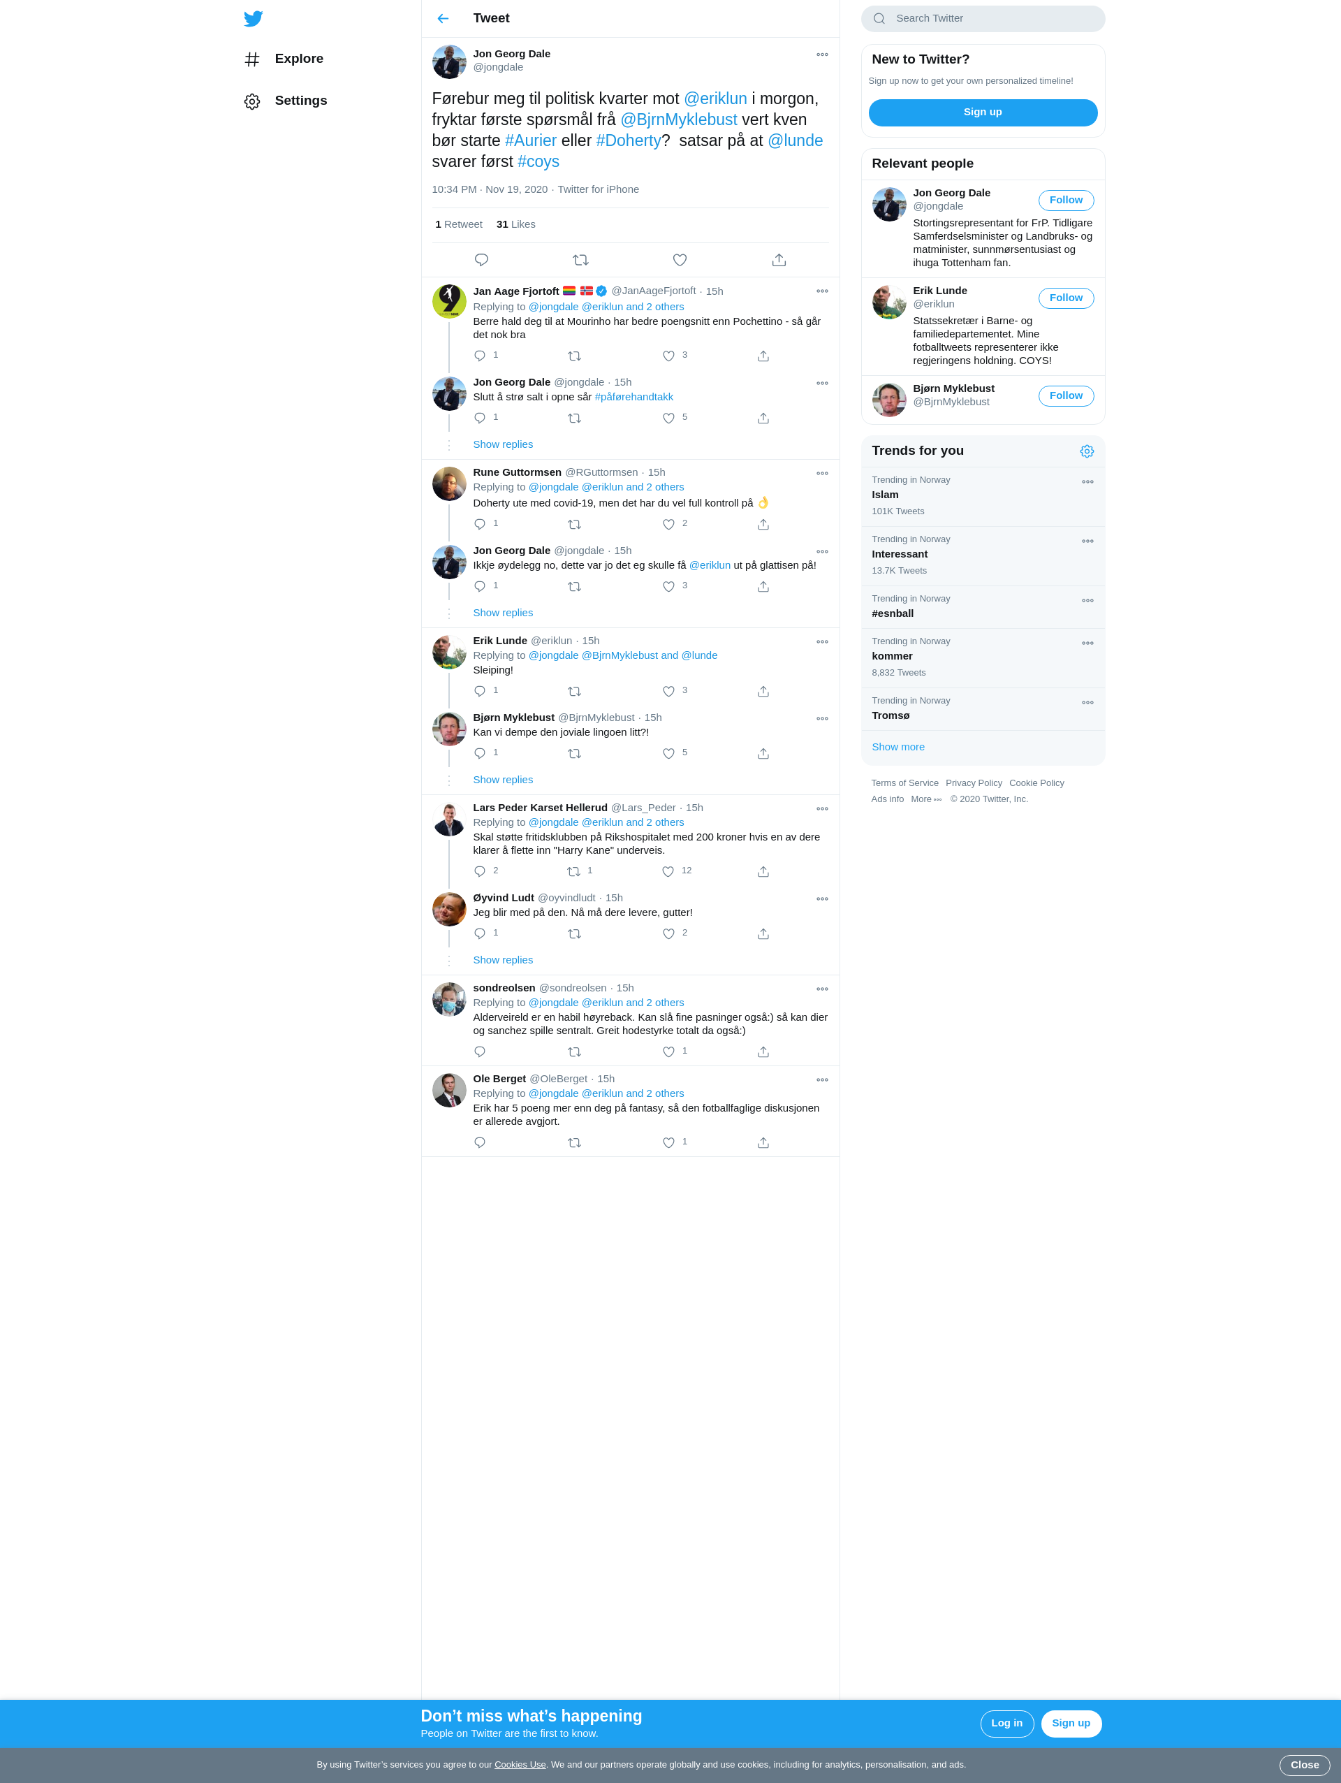Open more options on the main tweet
1341x1783 pixels.
coord(822,54)
